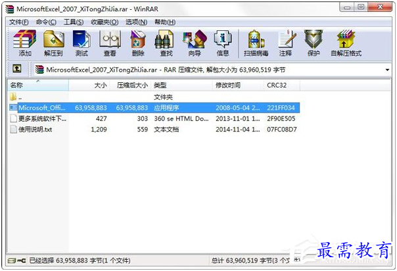Click the archive path text in address bar
This screenshot has height=271, width=397.
coord(166,70)
